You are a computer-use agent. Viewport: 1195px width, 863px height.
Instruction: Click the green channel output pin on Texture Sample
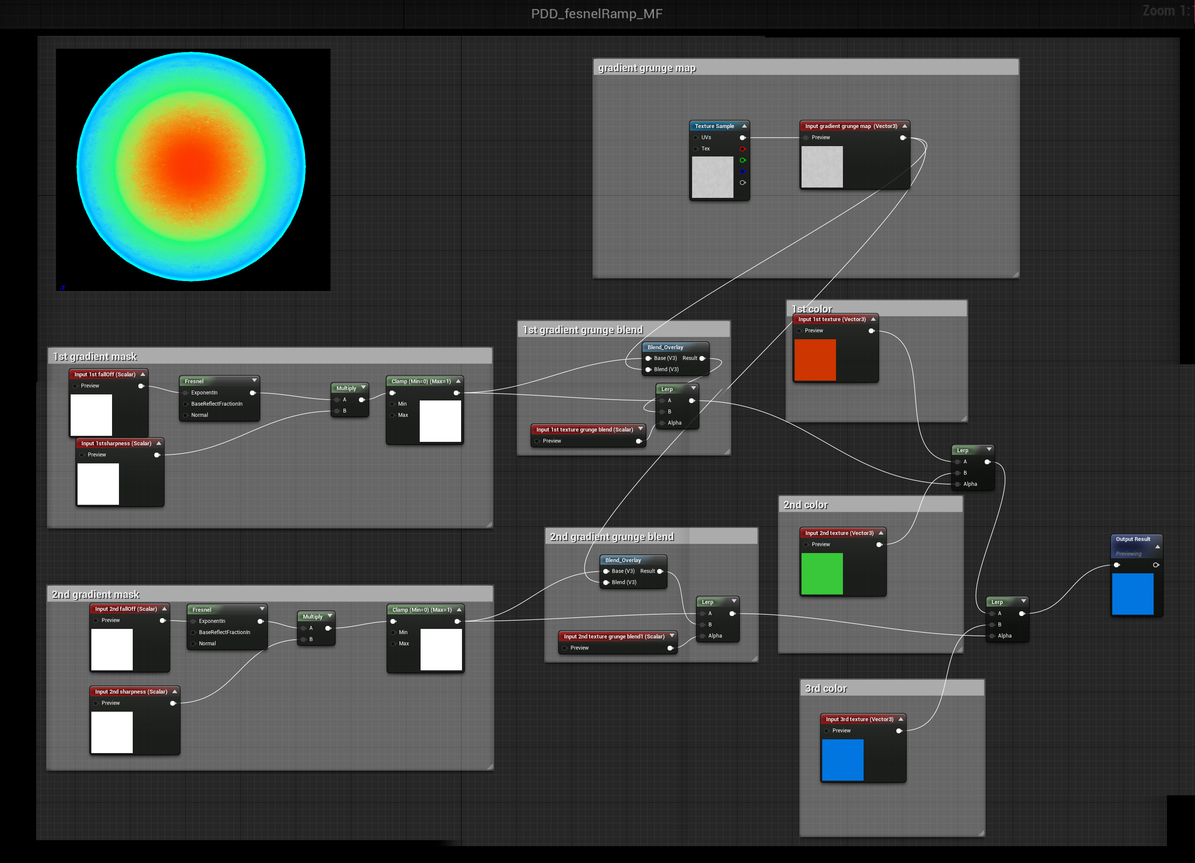743,160
